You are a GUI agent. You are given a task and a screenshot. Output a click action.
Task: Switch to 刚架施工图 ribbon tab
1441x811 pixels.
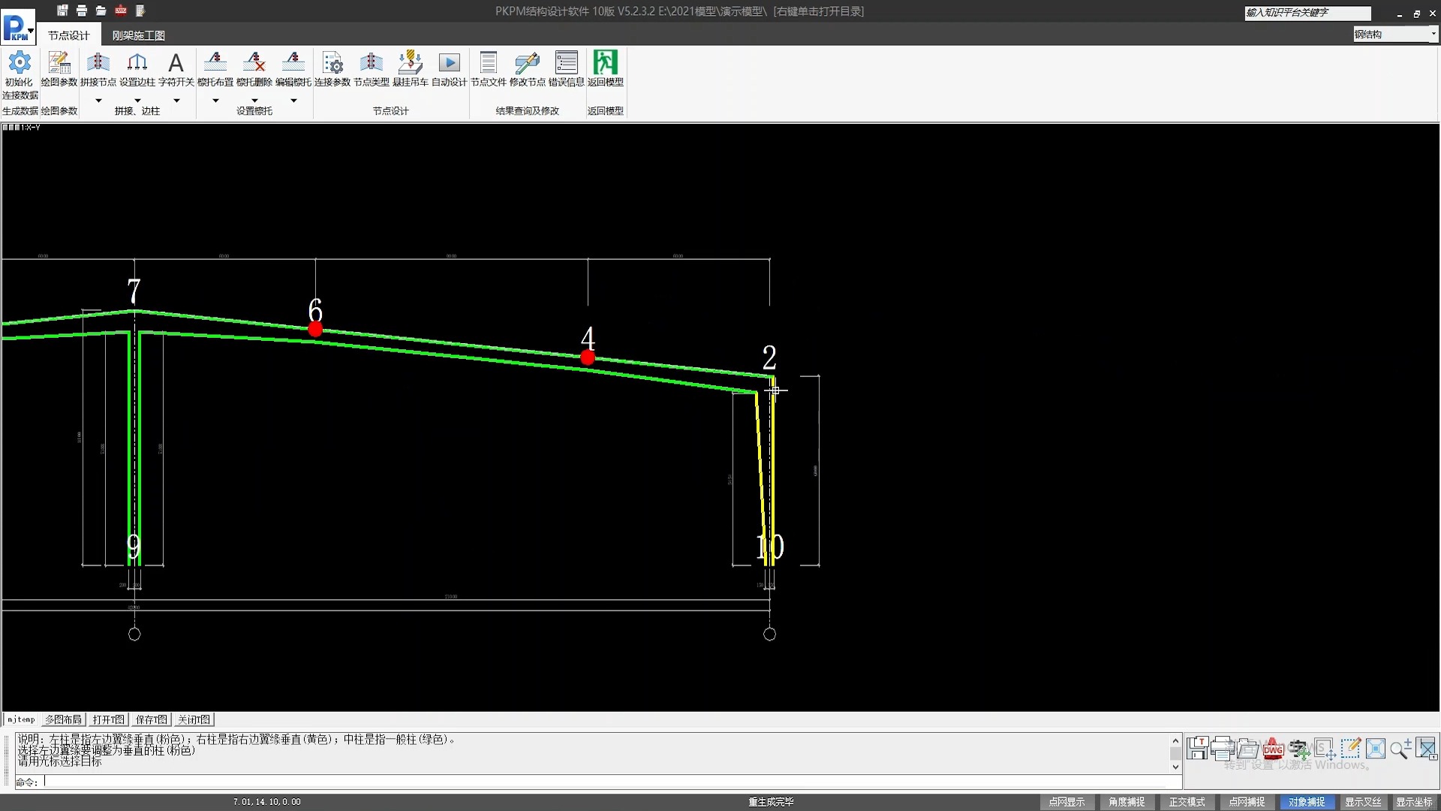[138, 35]
